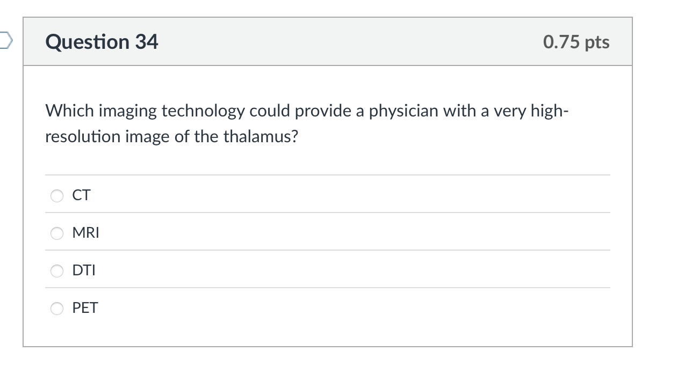Image resolution: width=692 pixels, height=366 pixels.
Task: Click the 0.75 pts label
Action: (576, 42)
